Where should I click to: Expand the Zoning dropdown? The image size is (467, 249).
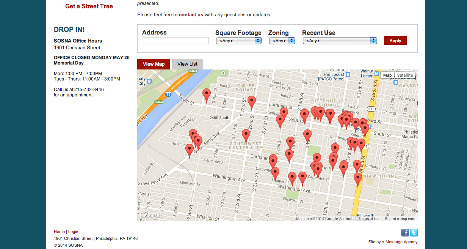coord(282,41)
